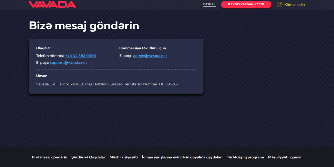Open the Şərtlər və Qaydalar page
The width and height of the screenshot is (334, 167).
pyautogui.click(x=89, y=157)
